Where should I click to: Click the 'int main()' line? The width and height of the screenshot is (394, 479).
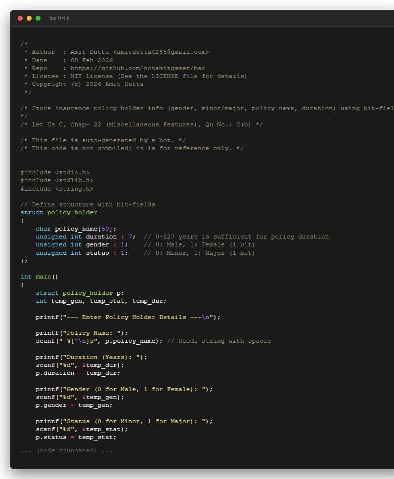pos(39,277)
